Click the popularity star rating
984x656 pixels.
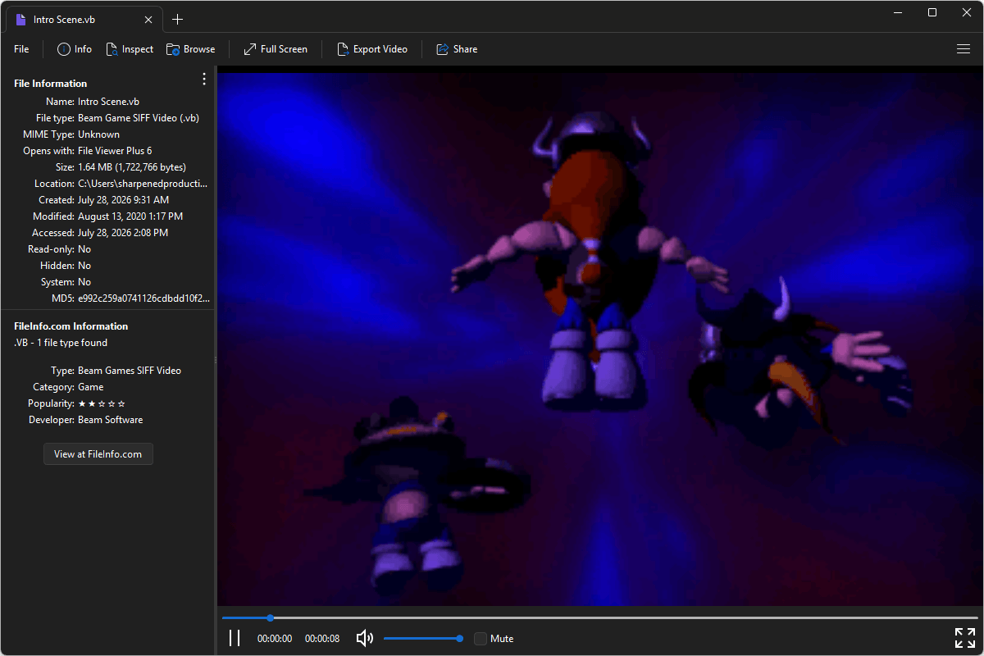pos(102,403)
